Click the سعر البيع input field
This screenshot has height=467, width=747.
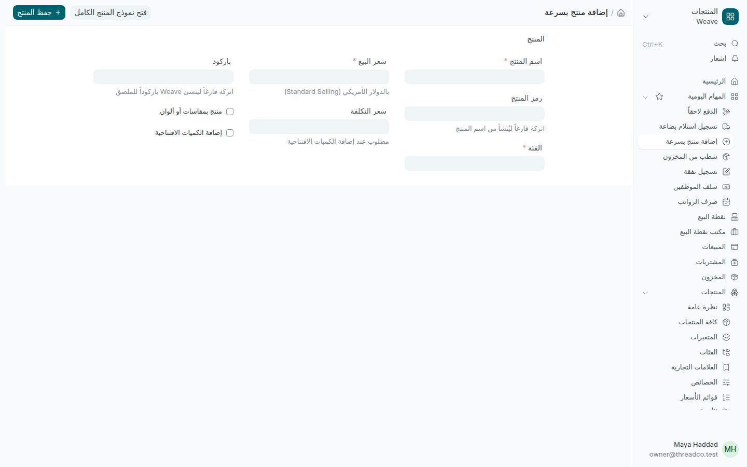click(319, 77)
